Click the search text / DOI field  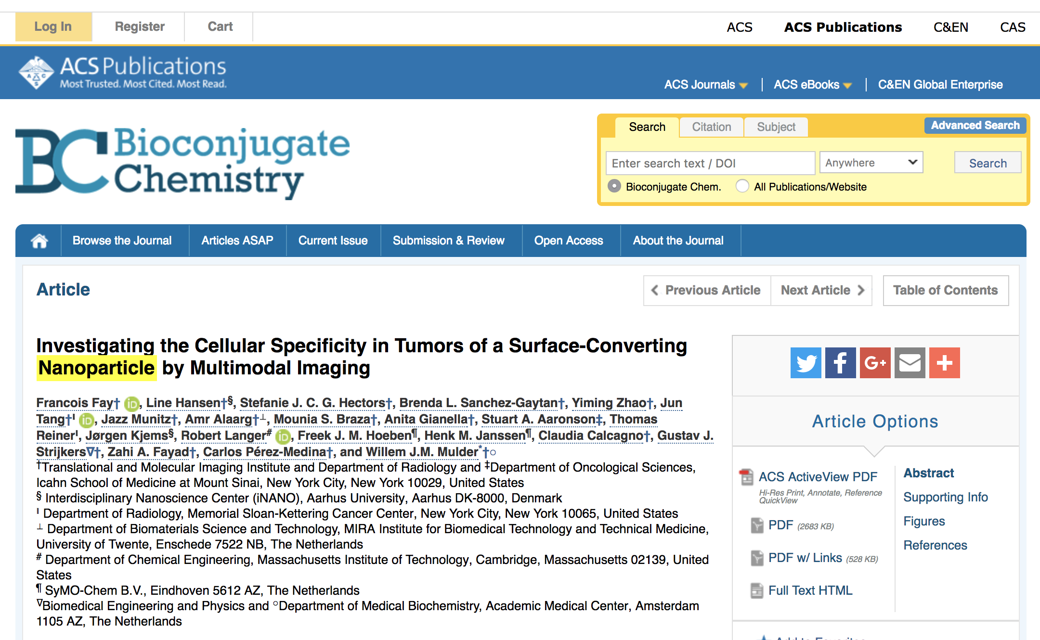click(x=710, y=163)
